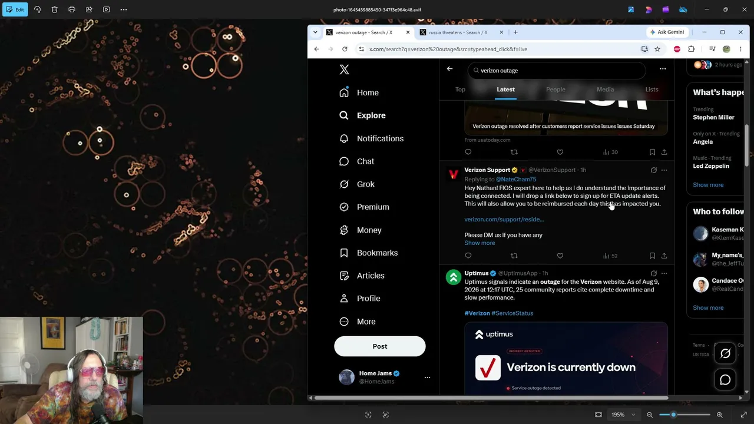
Task: Open Chrome extensions puzzle menu
Action: click(692, 49)
